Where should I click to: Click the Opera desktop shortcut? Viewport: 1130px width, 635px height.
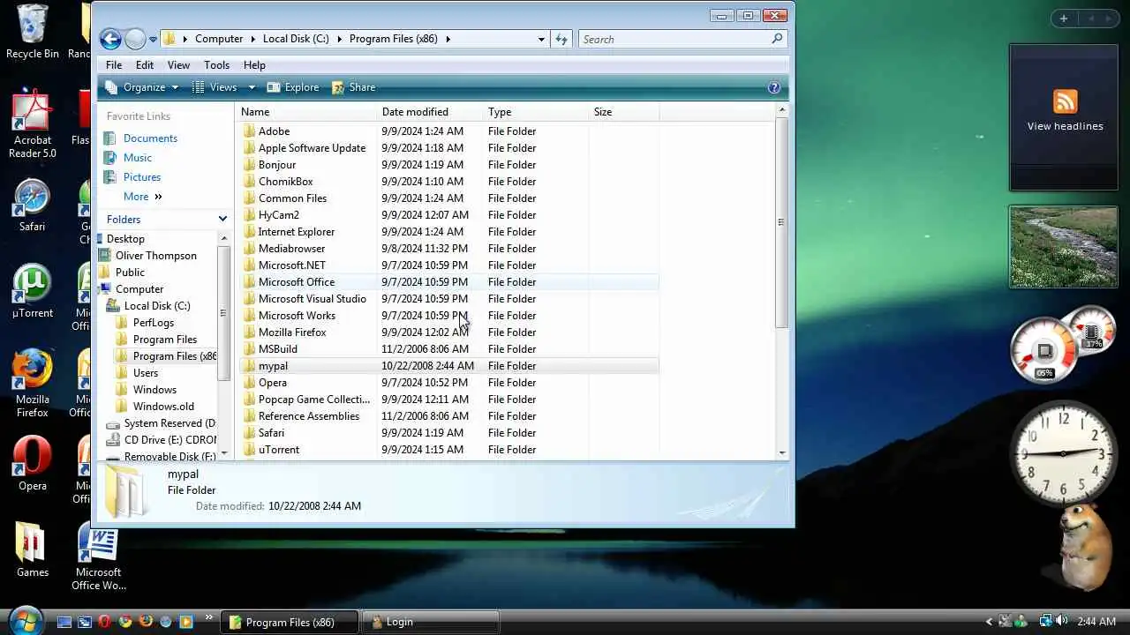pos(32,464)
